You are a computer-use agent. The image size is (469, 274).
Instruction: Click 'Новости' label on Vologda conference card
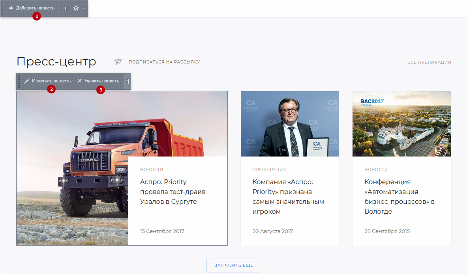pyautogui.click(x=376, y=170)
